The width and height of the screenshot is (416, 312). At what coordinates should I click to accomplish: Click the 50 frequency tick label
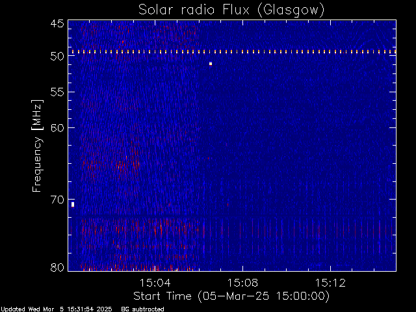tap(57, 56)
